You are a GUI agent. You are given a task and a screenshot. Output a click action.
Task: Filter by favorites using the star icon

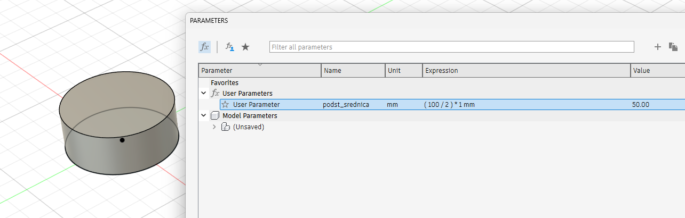[x=245, y=47]
